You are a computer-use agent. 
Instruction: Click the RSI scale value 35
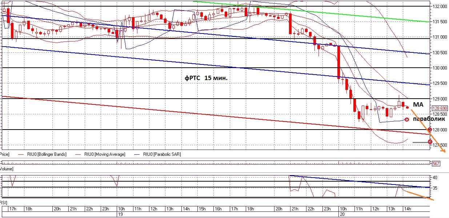(435, 188)
